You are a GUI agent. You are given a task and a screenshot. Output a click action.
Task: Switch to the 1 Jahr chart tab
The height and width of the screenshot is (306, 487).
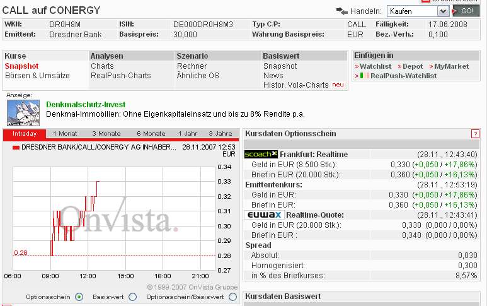tap(188, 134)
